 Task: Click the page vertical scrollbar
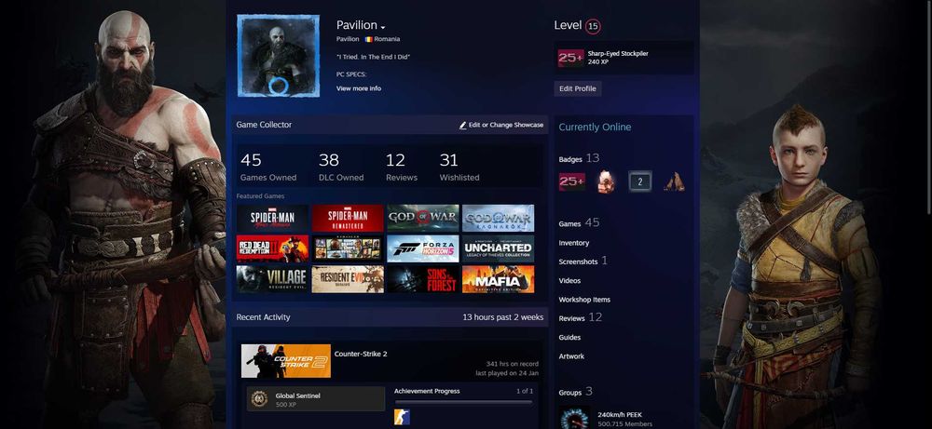[x=929, y=107]
